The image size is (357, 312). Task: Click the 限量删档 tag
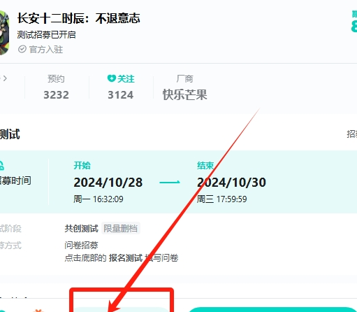click(120, 228)
